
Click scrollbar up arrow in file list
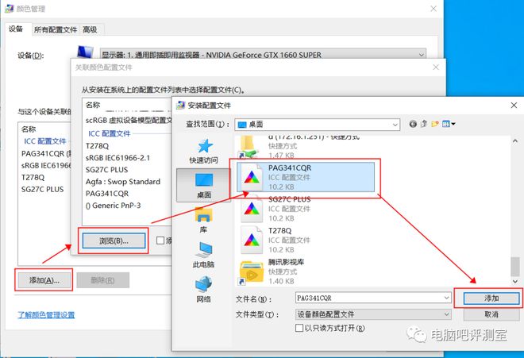(x=515, y=141)
